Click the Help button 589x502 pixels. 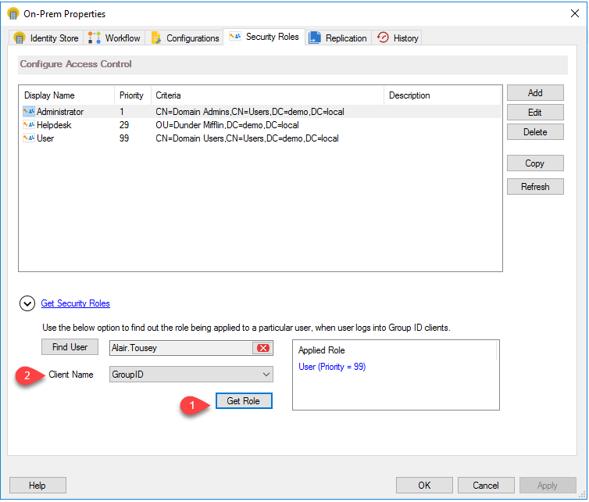click(x=37, y=486)
